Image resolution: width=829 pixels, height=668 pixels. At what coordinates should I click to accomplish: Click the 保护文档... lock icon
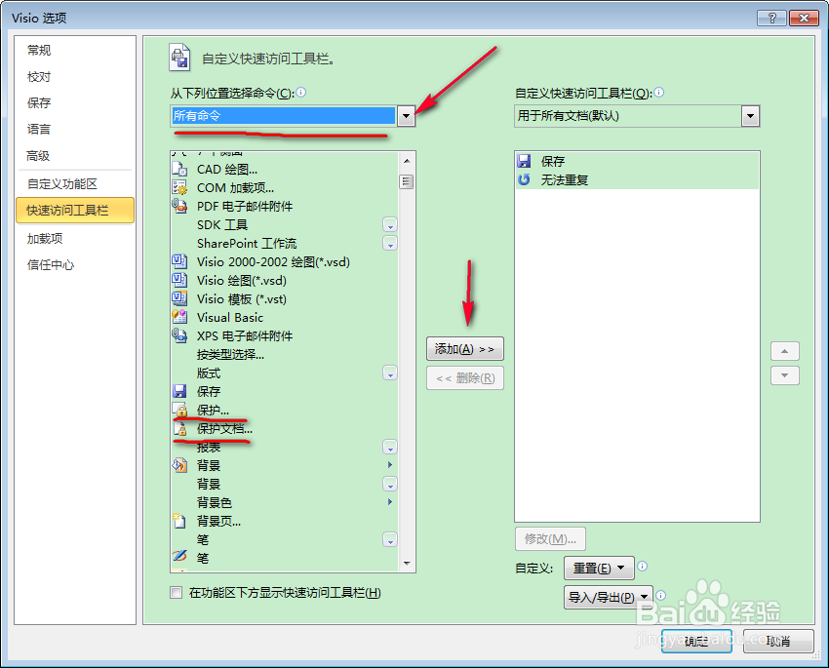tap(179, 429)
